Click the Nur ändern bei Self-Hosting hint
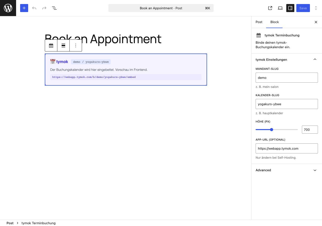 tap(276, 158)
